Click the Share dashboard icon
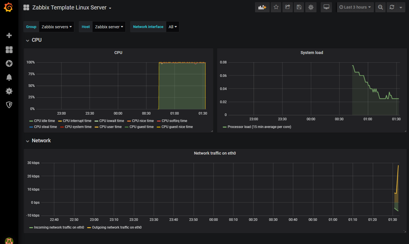The height and width of the screenshot is (244, 409). click(x=288, y=7)
